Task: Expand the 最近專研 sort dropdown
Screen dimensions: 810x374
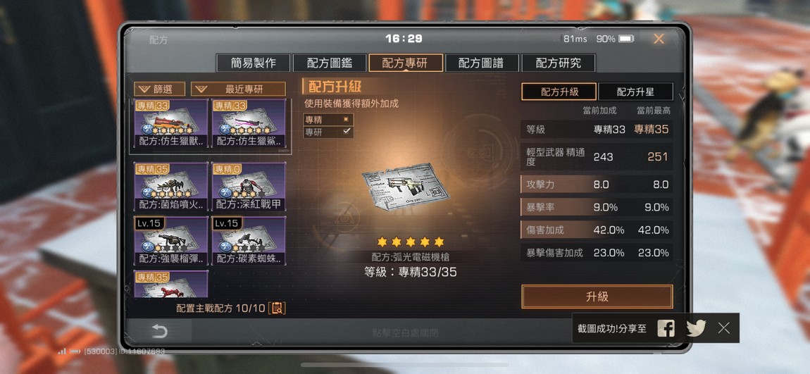Action: click(238, 89)
